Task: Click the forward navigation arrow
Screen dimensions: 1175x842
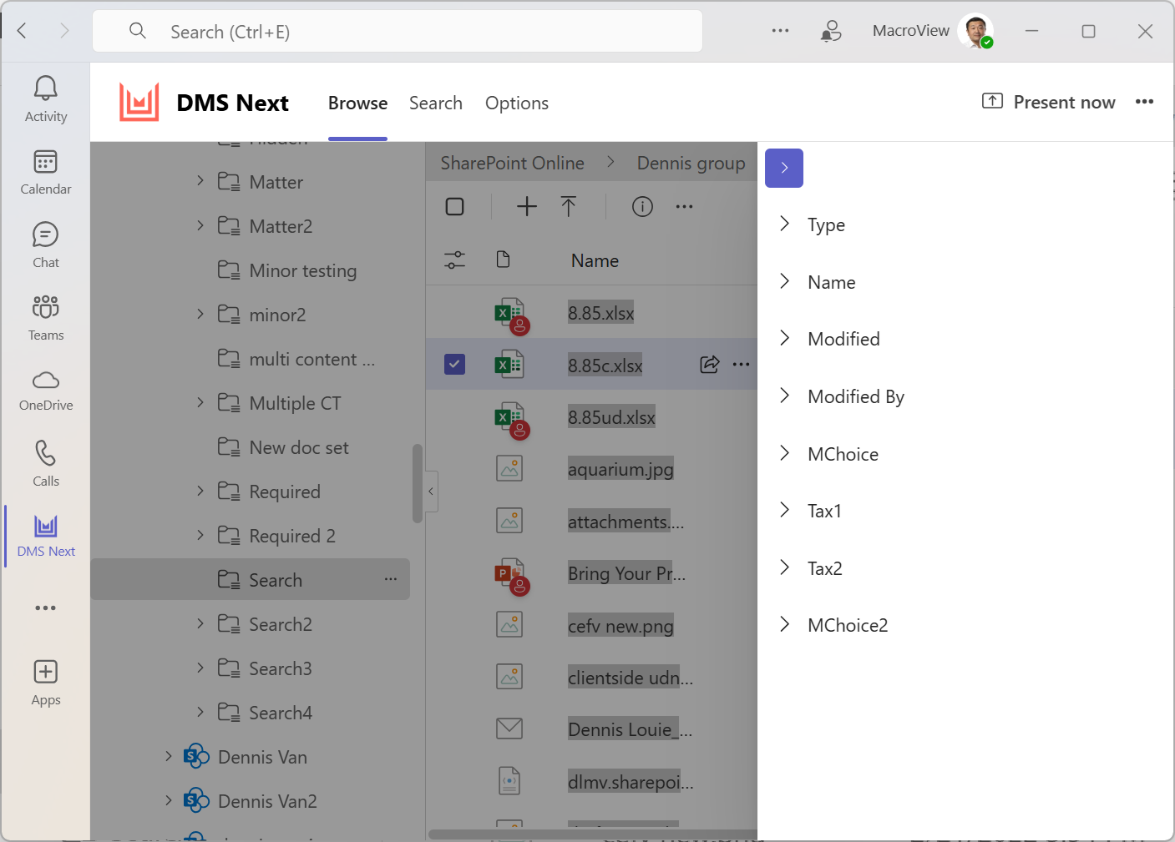Action: pyautogui.click(x=64, y=31)
